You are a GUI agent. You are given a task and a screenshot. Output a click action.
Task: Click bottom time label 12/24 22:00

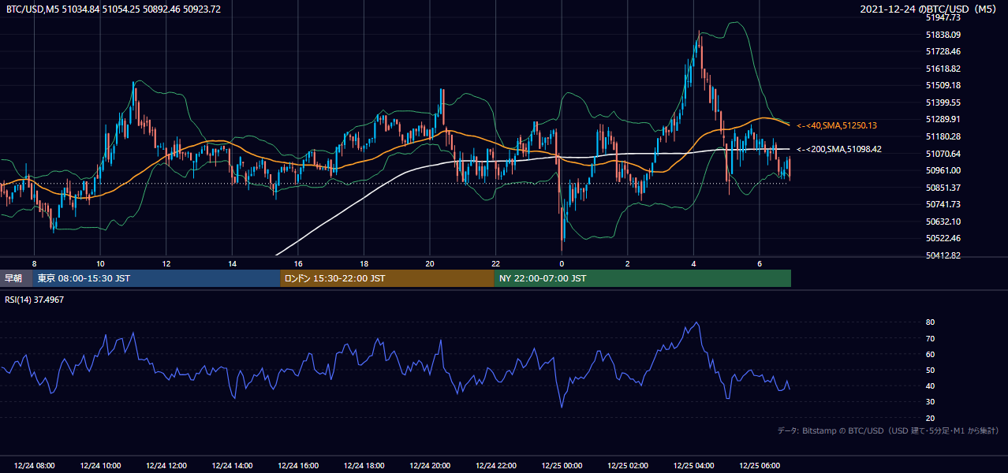pyautogui.click(x=495, y=466)
